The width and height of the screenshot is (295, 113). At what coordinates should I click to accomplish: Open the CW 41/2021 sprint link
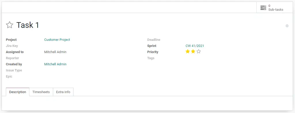click(195, 46)
